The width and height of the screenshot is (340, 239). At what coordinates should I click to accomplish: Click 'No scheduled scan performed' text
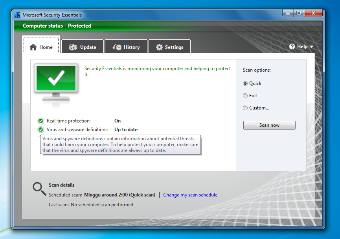tap(102, 205)
